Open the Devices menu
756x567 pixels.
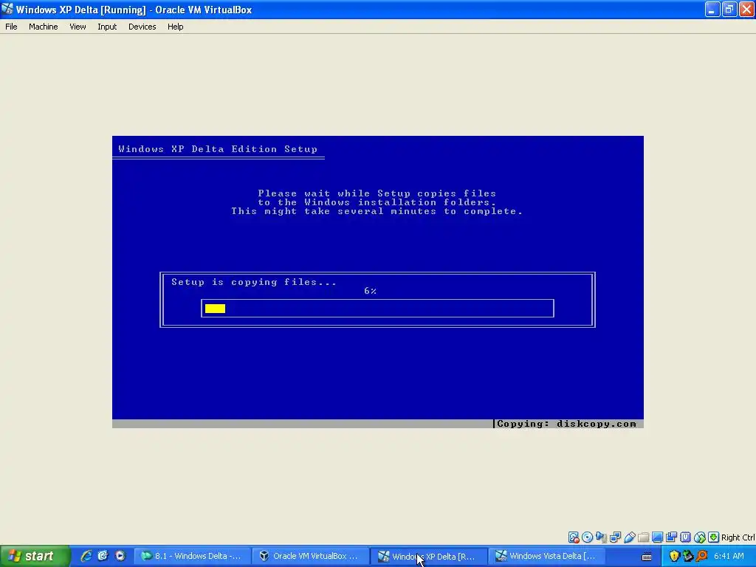tap(142, 27)
